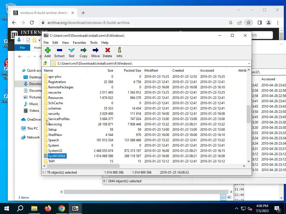The width and height of the screenshot is (286, 214).
Task: Open the Tools menu
Action: click(94, 43)
